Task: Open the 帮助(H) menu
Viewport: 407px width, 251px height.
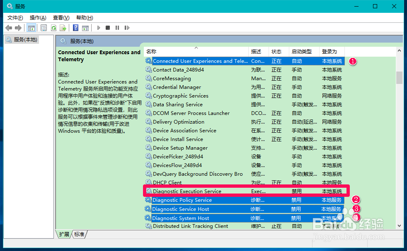Action: coord(85,18)
